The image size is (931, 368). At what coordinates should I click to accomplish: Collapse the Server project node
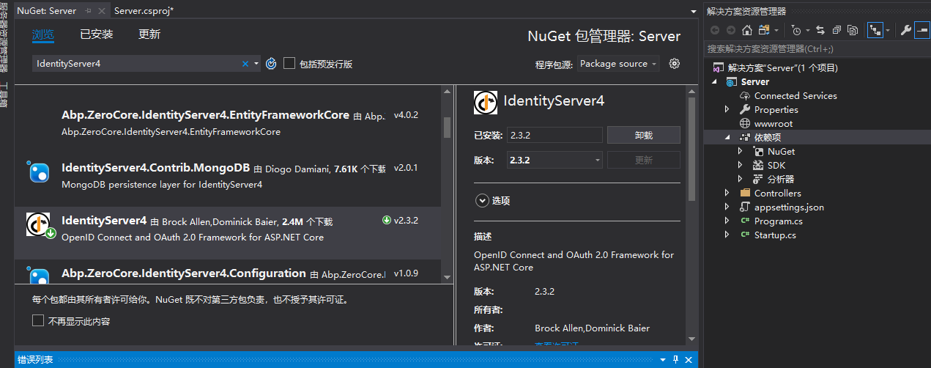pyautogui.click(x=714, y=81)
